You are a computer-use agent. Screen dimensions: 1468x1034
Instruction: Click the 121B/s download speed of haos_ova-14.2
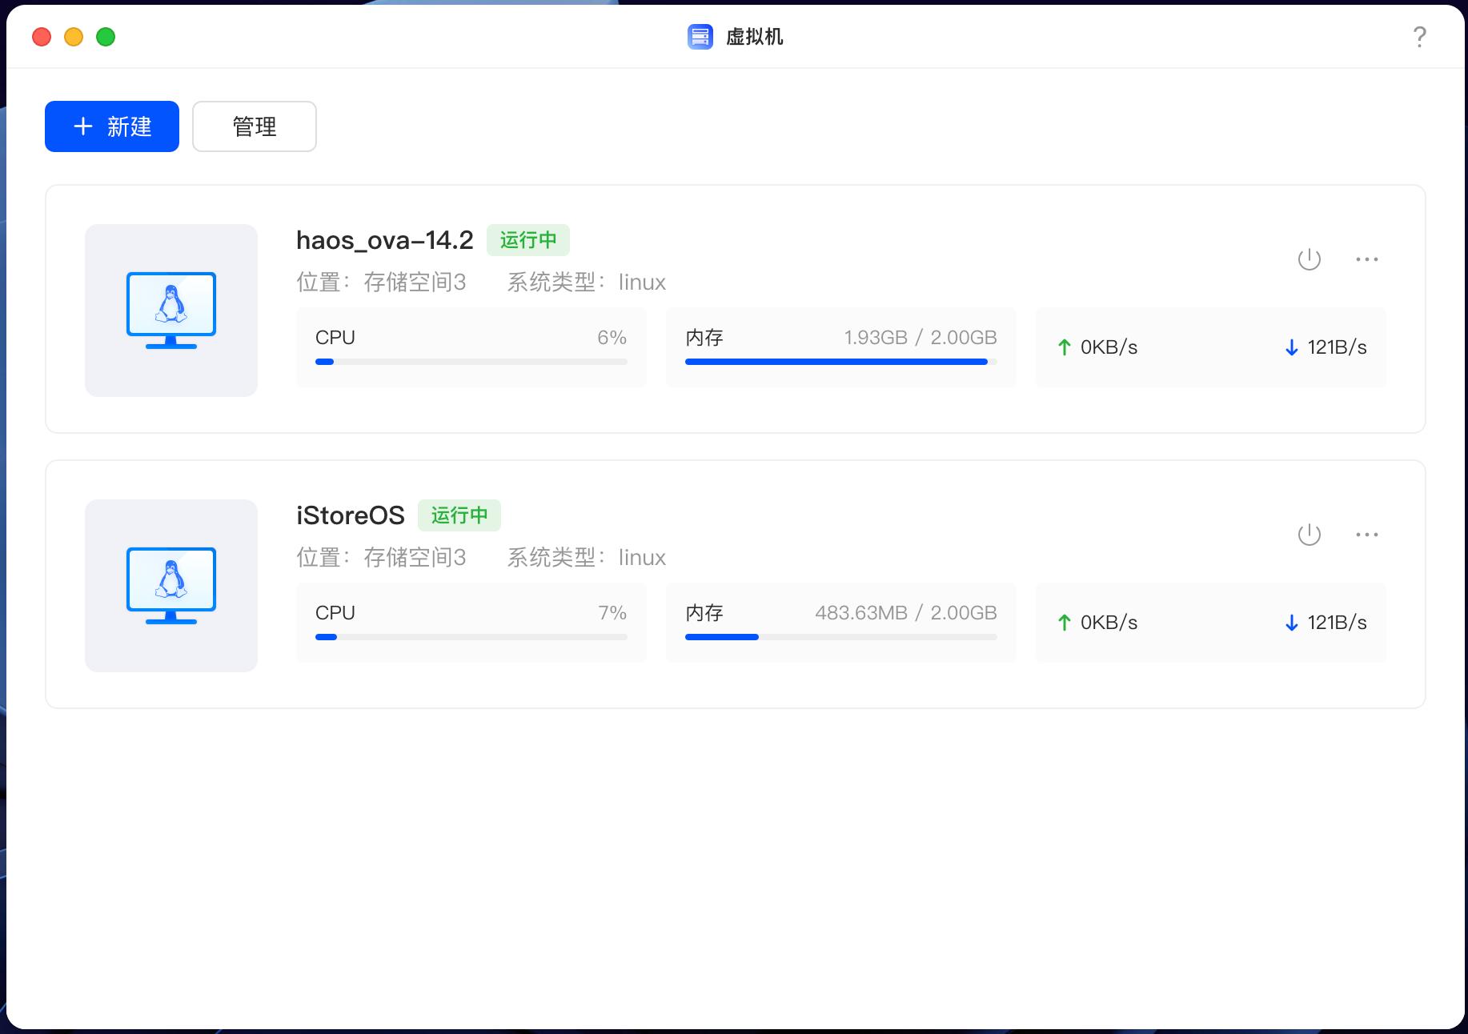[1337, 347]
